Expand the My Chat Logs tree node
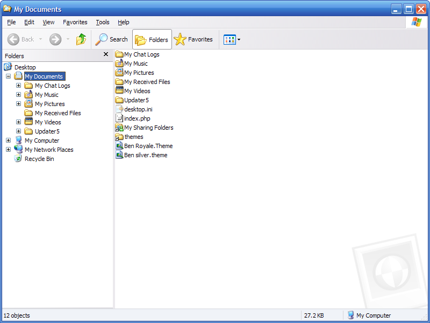 (x=18, y=86)
